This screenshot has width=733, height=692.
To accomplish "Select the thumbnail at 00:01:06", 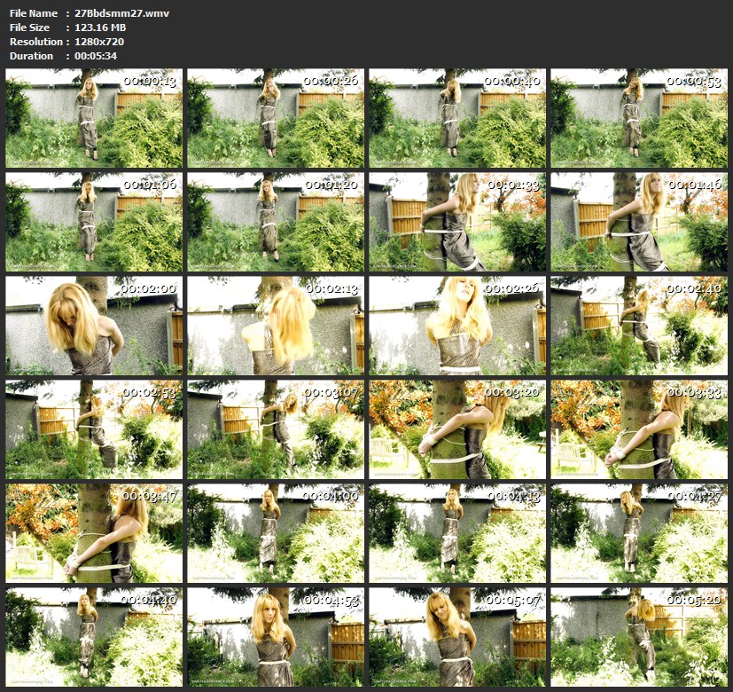I will 94,222.
